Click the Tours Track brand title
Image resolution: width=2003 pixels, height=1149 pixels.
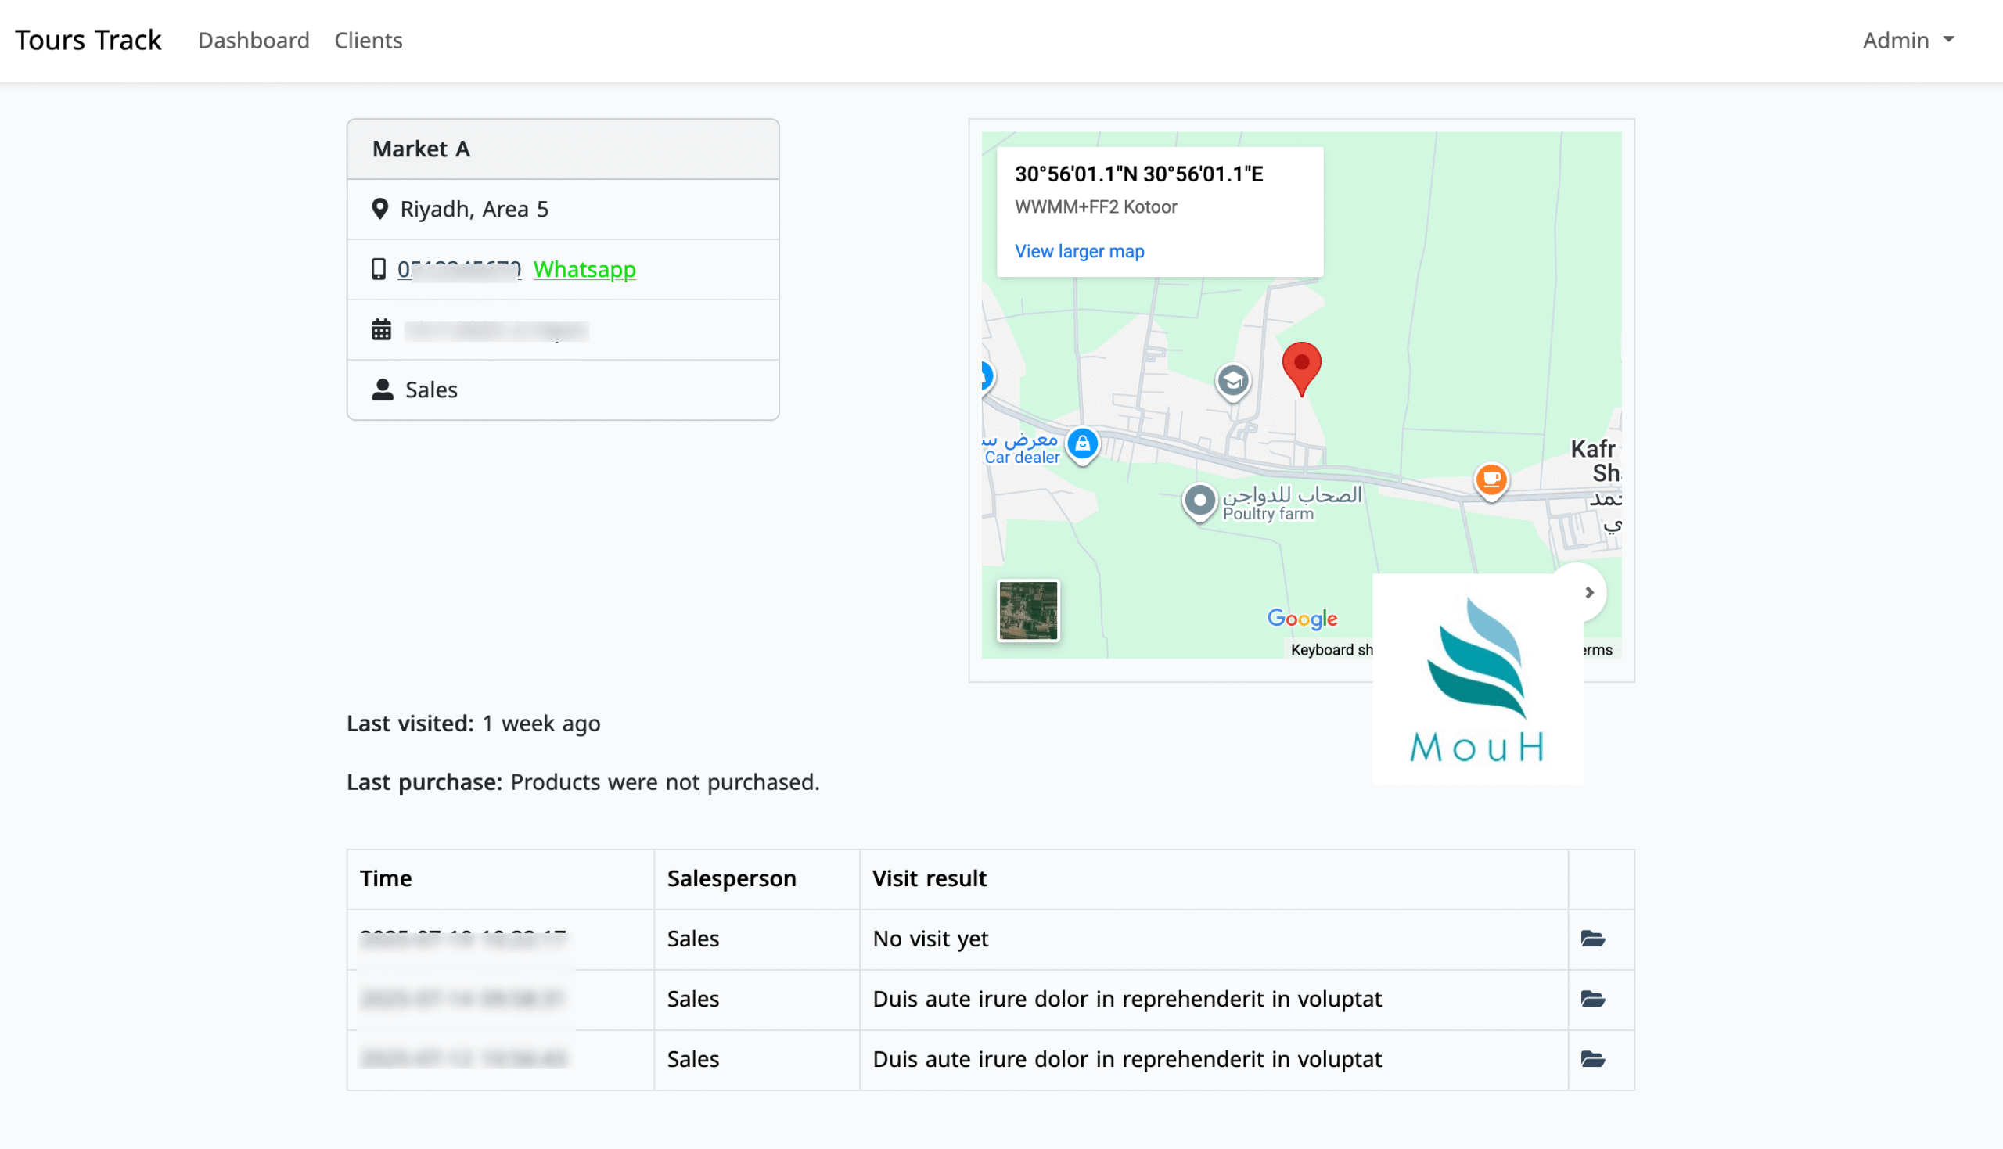pos(88,40)
